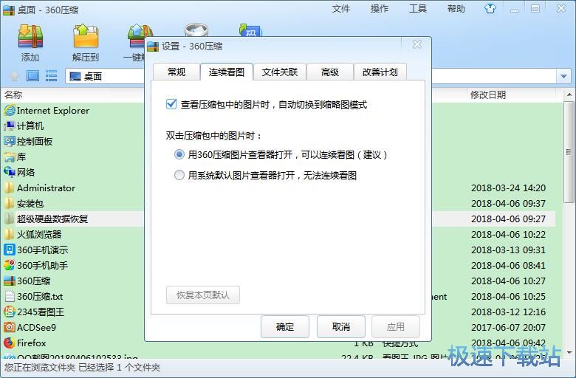Click the 恢复本页默认 button

coord(203,295)
